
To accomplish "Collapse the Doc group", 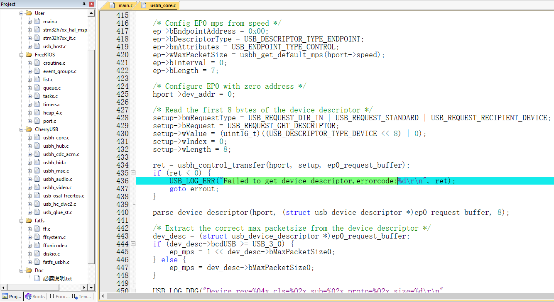I will tap(22, 270).
